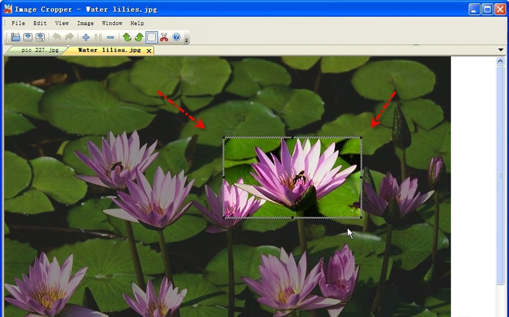This screenshot has width=509, height=317.
Task: Open the document tab list dropdown
Action: [x=501, y=50]
